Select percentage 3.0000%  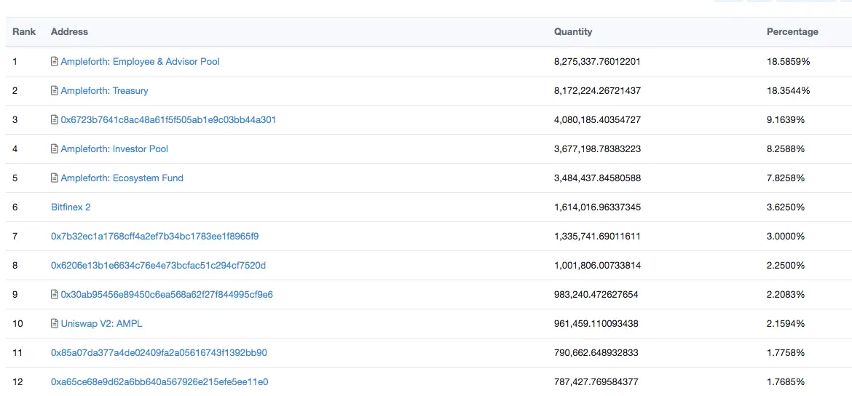[x=786, y=237]
